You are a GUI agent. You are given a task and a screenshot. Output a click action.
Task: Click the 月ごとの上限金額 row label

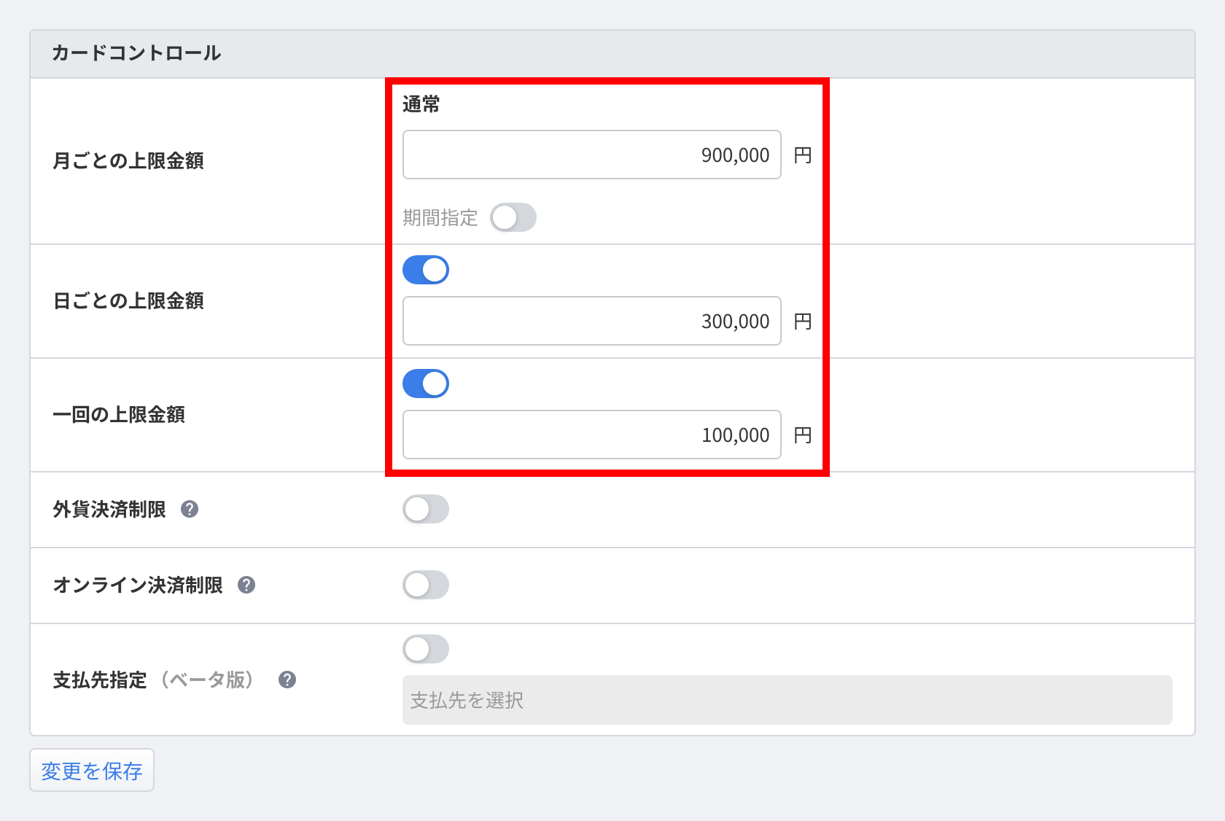pos(128,160)
